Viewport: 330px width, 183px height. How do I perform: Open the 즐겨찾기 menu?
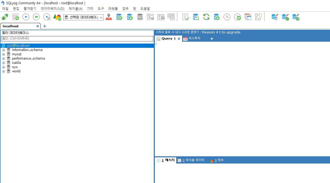click(30, 9)
